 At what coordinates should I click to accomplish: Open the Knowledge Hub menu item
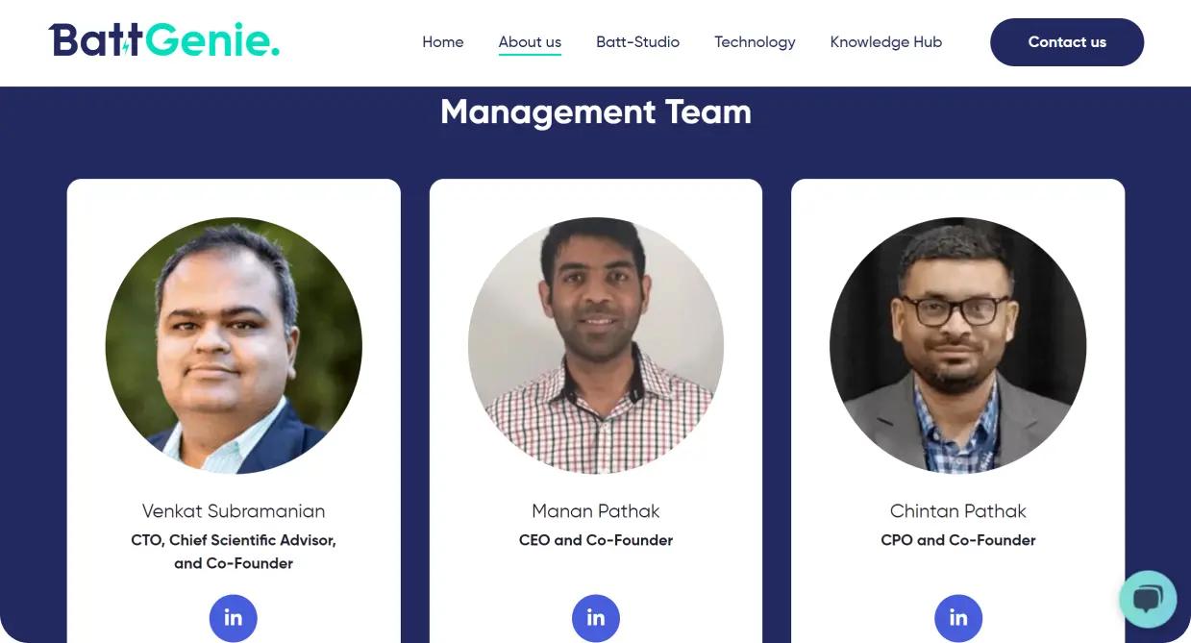pyautogui.click(x=886, y=42)
